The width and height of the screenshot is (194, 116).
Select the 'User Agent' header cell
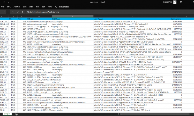tap(132, 19)
